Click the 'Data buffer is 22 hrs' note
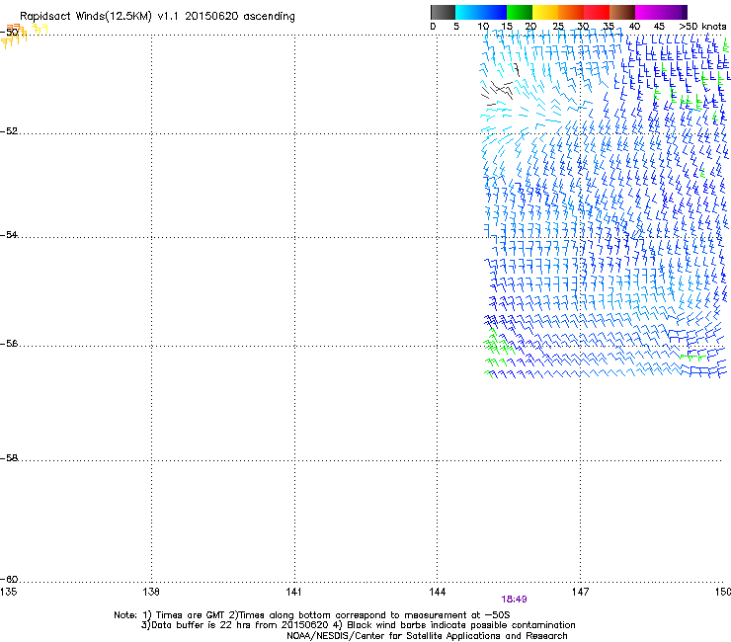The height and width of the screenshot is (642, 731). click(x=358, y=625)
